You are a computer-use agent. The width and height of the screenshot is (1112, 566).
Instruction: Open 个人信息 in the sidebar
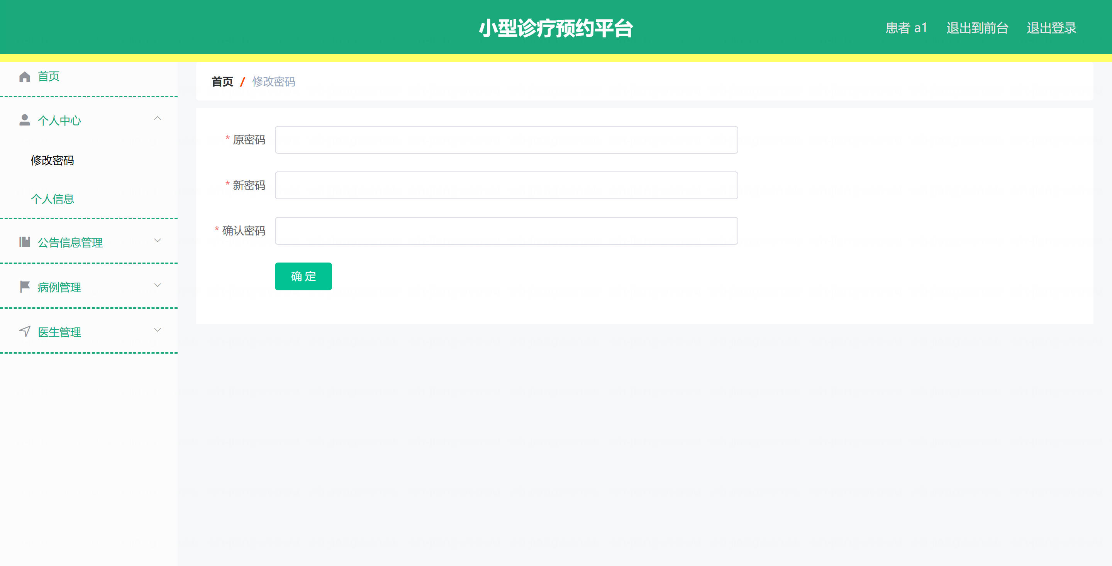click(52, 199)
